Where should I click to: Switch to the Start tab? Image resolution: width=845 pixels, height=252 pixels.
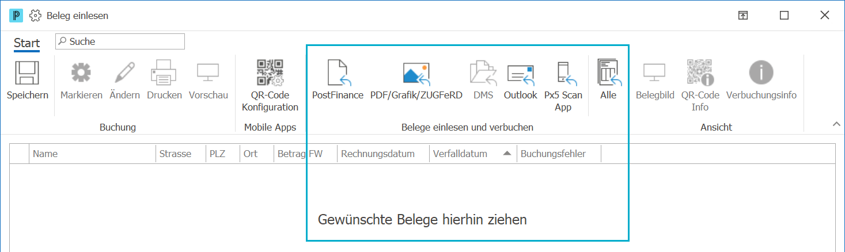tap(27, 43)
